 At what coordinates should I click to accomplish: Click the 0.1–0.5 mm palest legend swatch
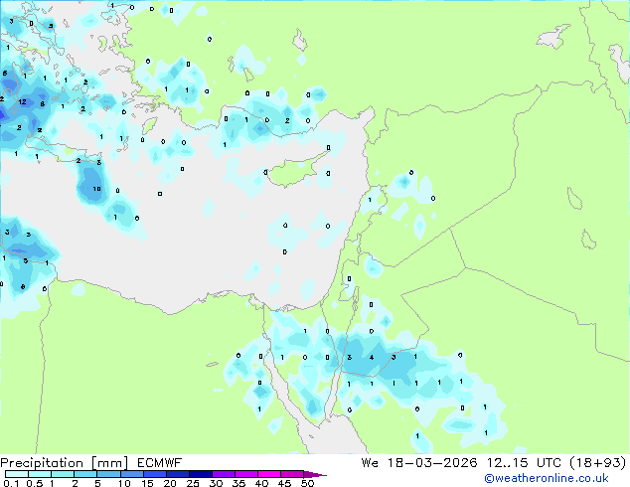pyautogui.click(x=17, y=474)
